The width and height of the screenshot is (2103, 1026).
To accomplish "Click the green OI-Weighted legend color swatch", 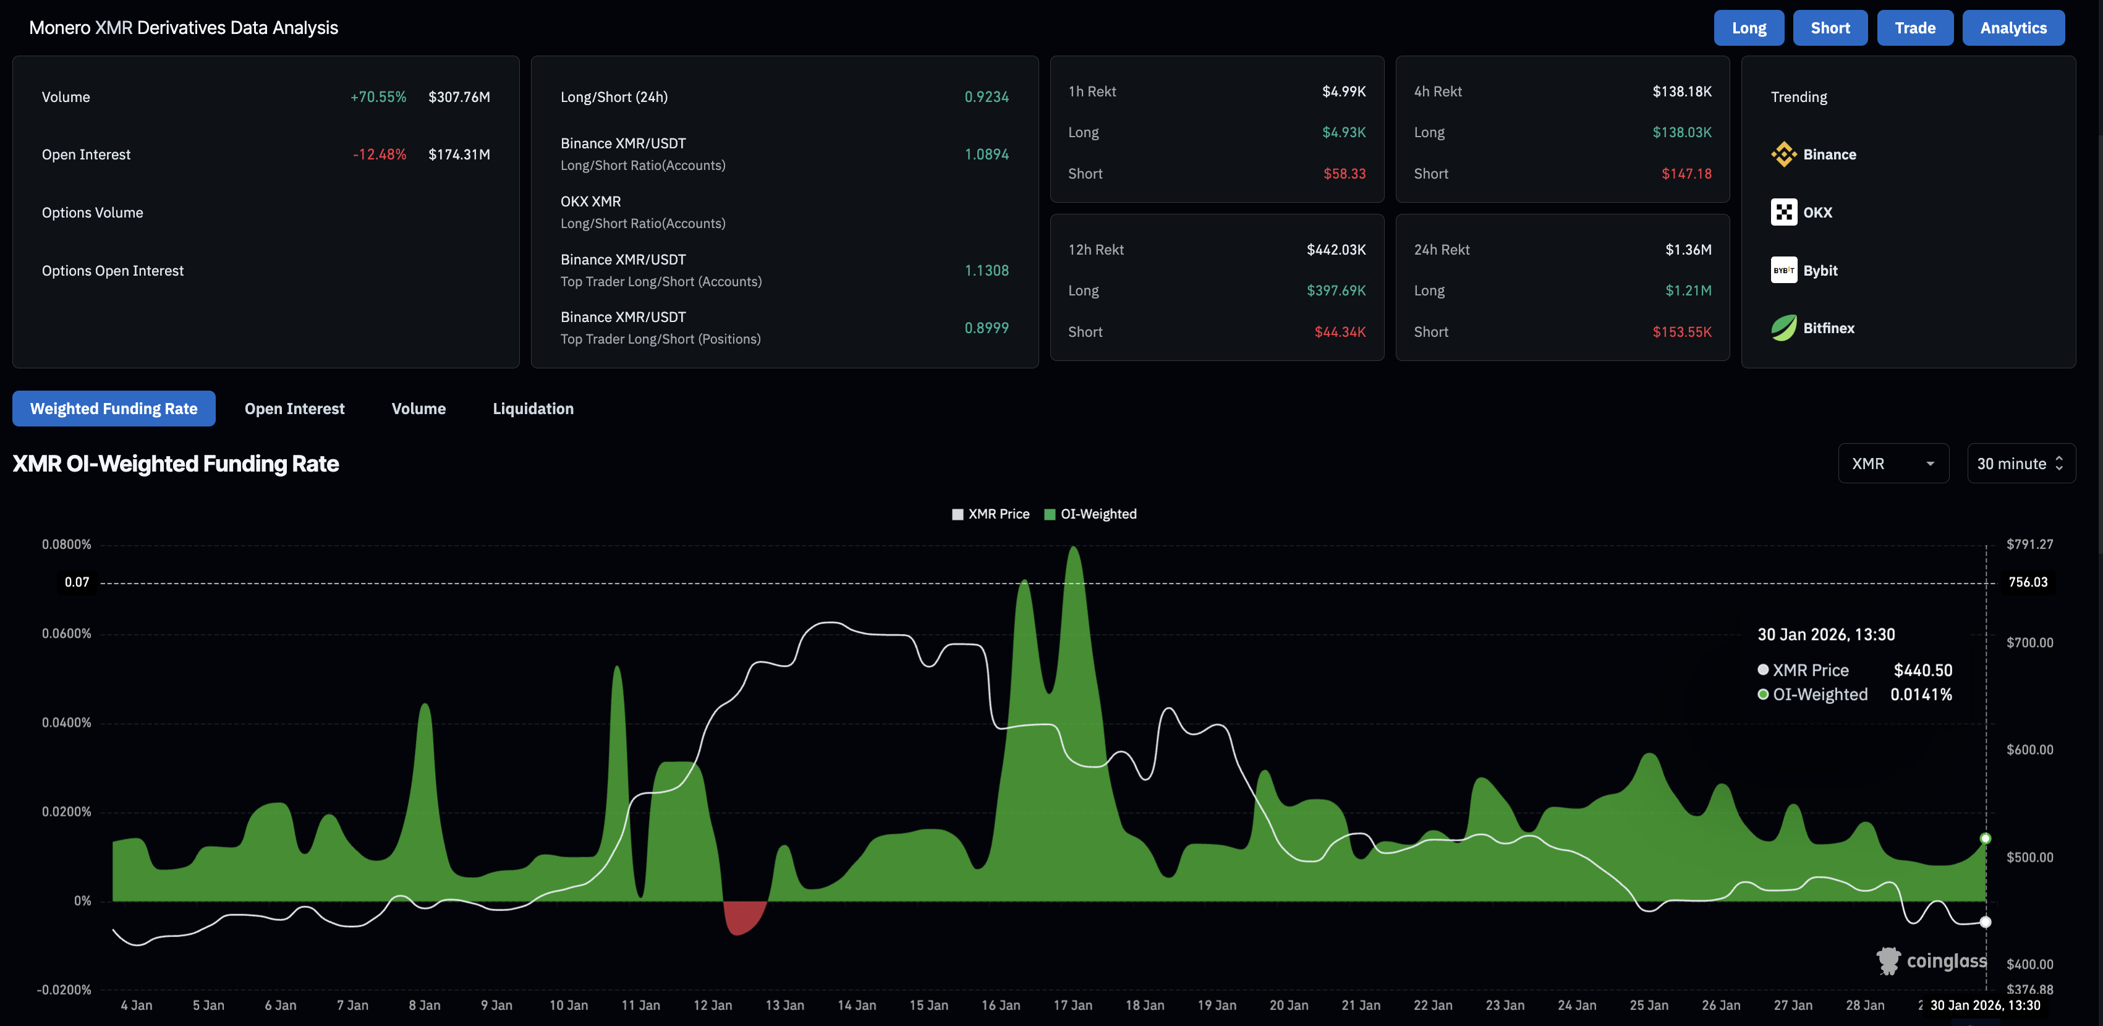I will pos(1050,514).
